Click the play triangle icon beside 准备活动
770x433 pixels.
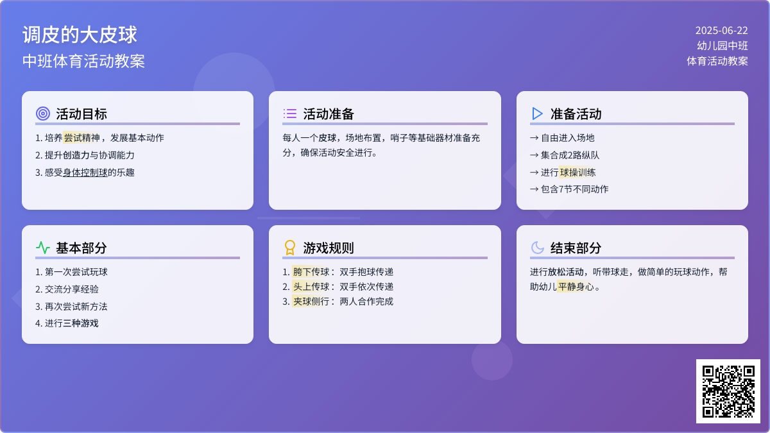point(537,114)
